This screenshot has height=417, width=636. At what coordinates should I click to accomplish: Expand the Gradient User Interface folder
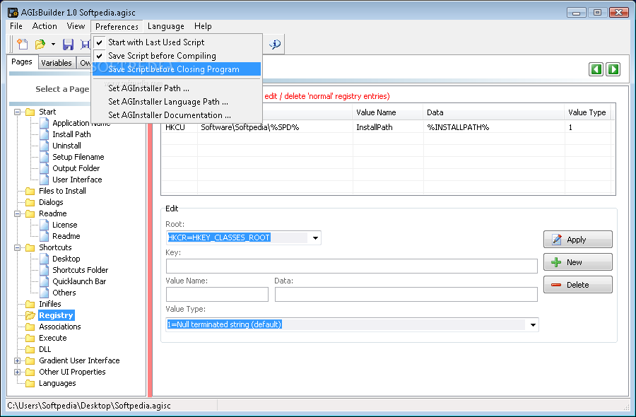(17, 360)
